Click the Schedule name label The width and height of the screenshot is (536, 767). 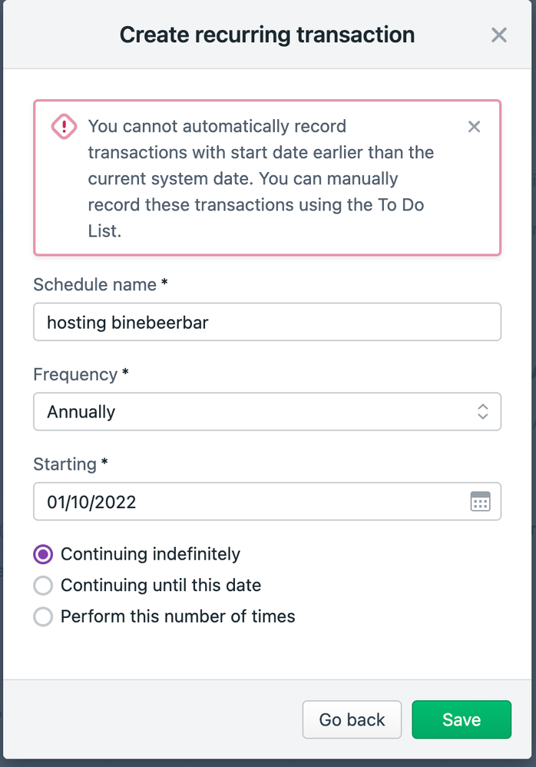coord(96,284)
